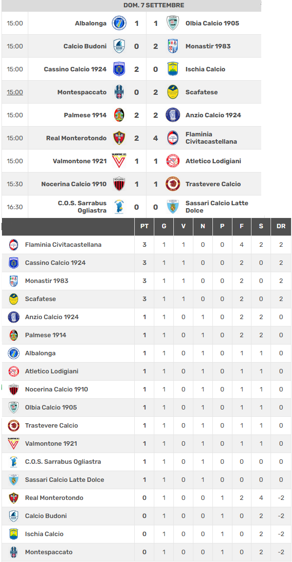Click the Trastevere Calcio crest in fixtures
This screenshot has width=292, height=562.
[x=173, y=184]
